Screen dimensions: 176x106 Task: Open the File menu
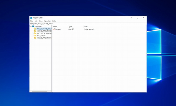(32, 21)
